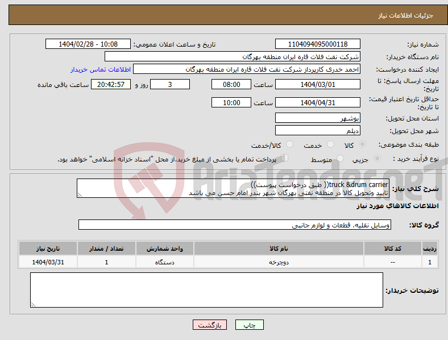This screenshot has height=340, width=448.
Task: Click the validity time field 10:00
Action: [x=231, y=102]
